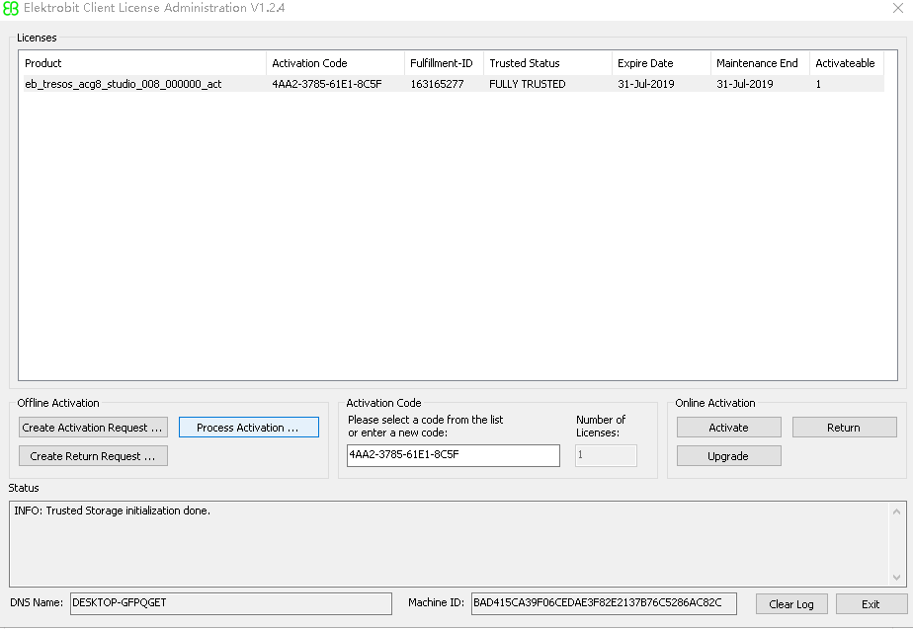Open Process Activation dialog
This screenshot has height=629, width=913.
(x=249, y=428)
